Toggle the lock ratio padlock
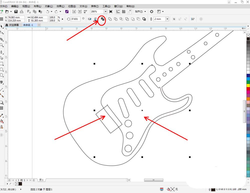250x193 pixels. coord(62,19)
